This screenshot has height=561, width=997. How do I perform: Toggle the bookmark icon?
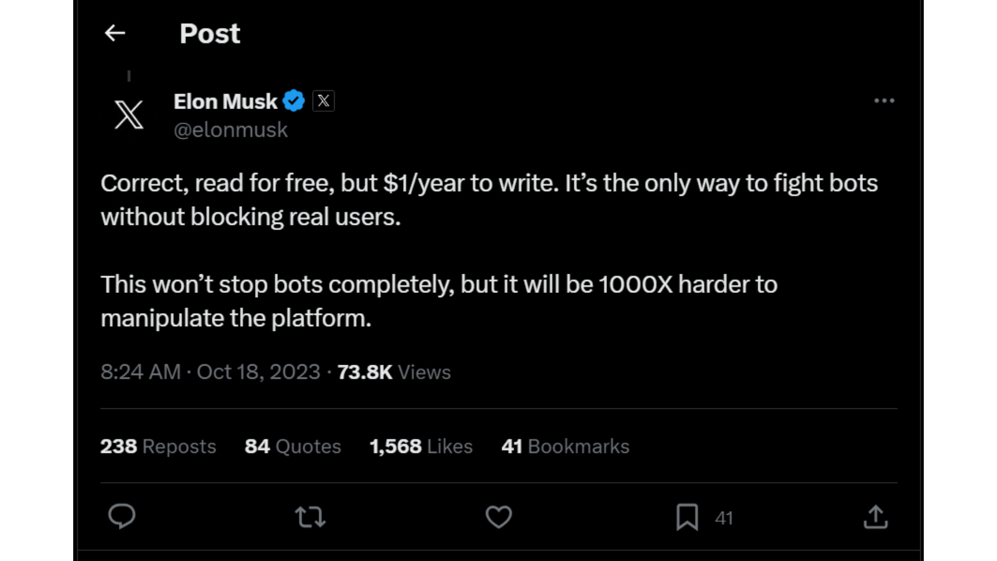tap(687, 517)
